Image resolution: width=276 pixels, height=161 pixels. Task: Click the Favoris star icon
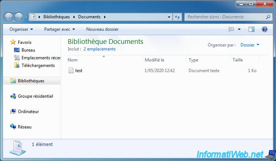pyautogui.click(x=13, y=42)
